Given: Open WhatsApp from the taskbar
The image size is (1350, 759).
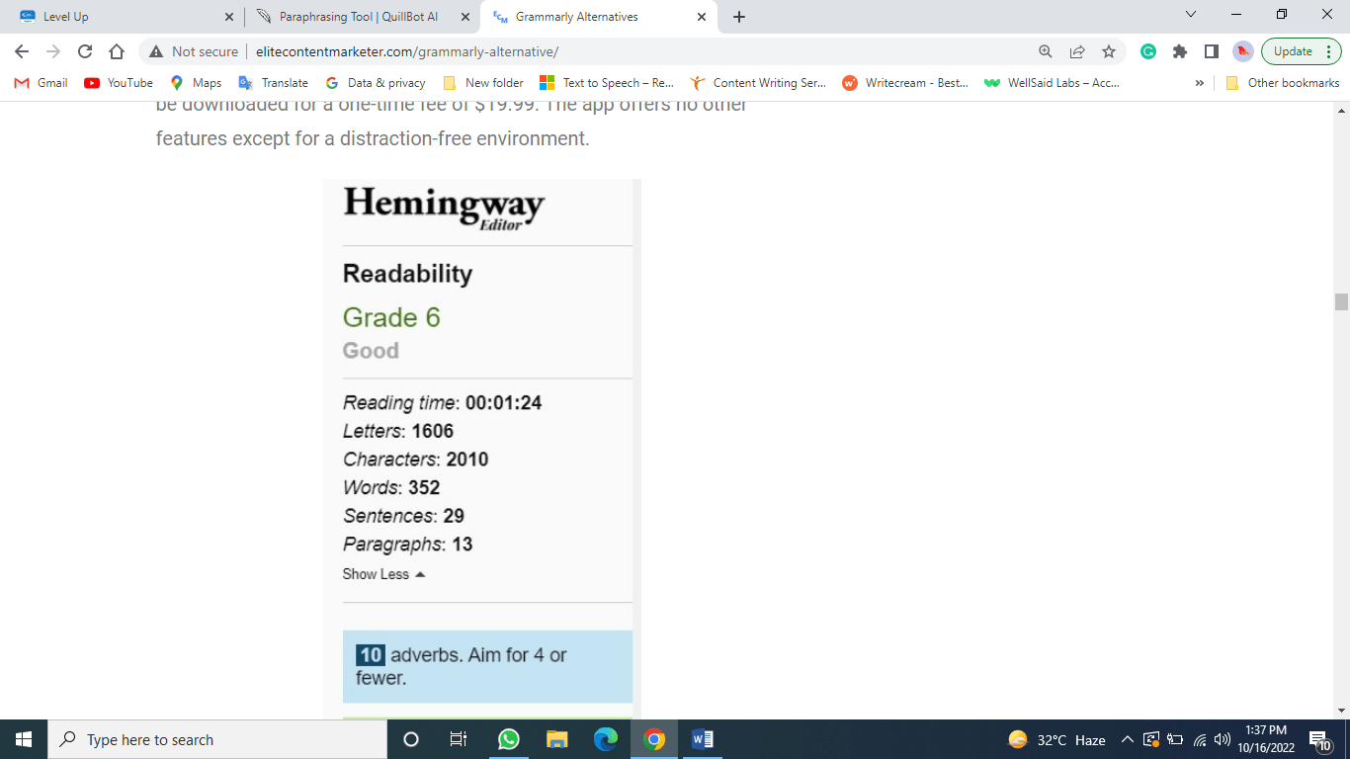Looking at the screenshot, I should coord(508,739).
